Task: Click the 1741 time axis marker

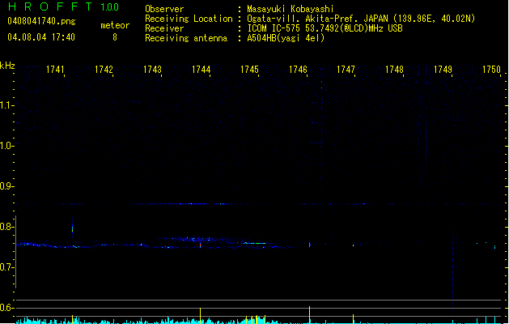Action: click(55, 70)
